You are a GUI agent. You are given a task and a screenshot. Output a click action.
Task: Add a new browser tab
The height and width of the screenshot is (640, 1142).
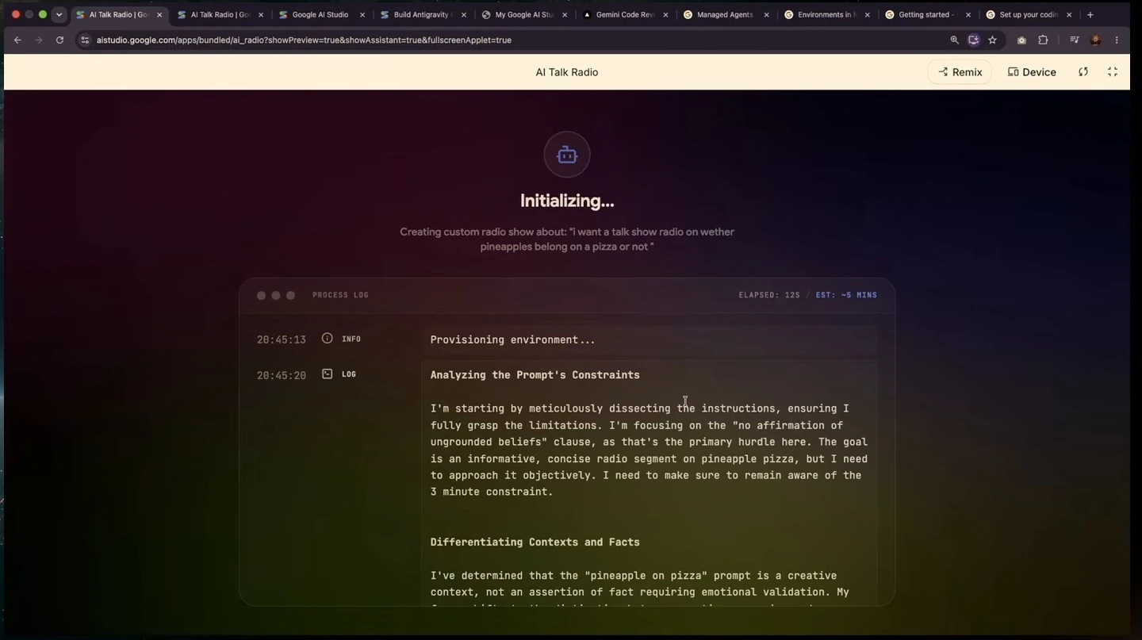pyautogui.click(x=1090, y=14)
